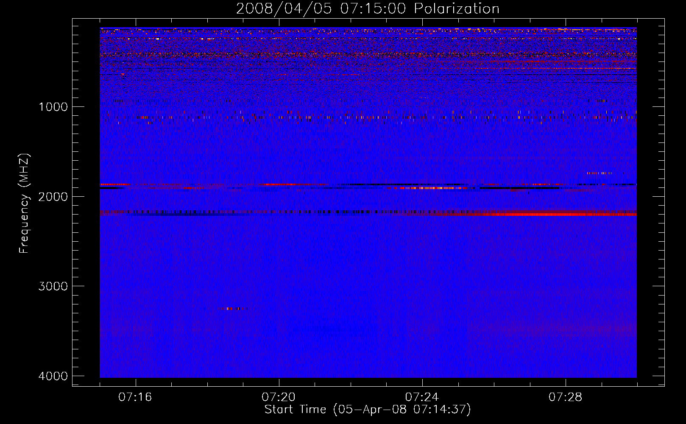
Task: Click the 07:24 time axis label
Action: 422,397
